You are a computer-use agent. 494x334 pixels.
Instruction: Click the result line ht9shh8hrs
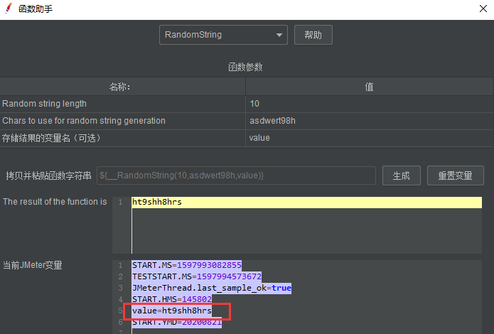pyautogui.click(x=307, y=203)
